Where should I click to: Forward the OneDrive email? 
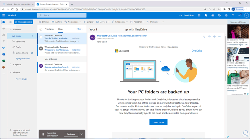click(214, 36)
